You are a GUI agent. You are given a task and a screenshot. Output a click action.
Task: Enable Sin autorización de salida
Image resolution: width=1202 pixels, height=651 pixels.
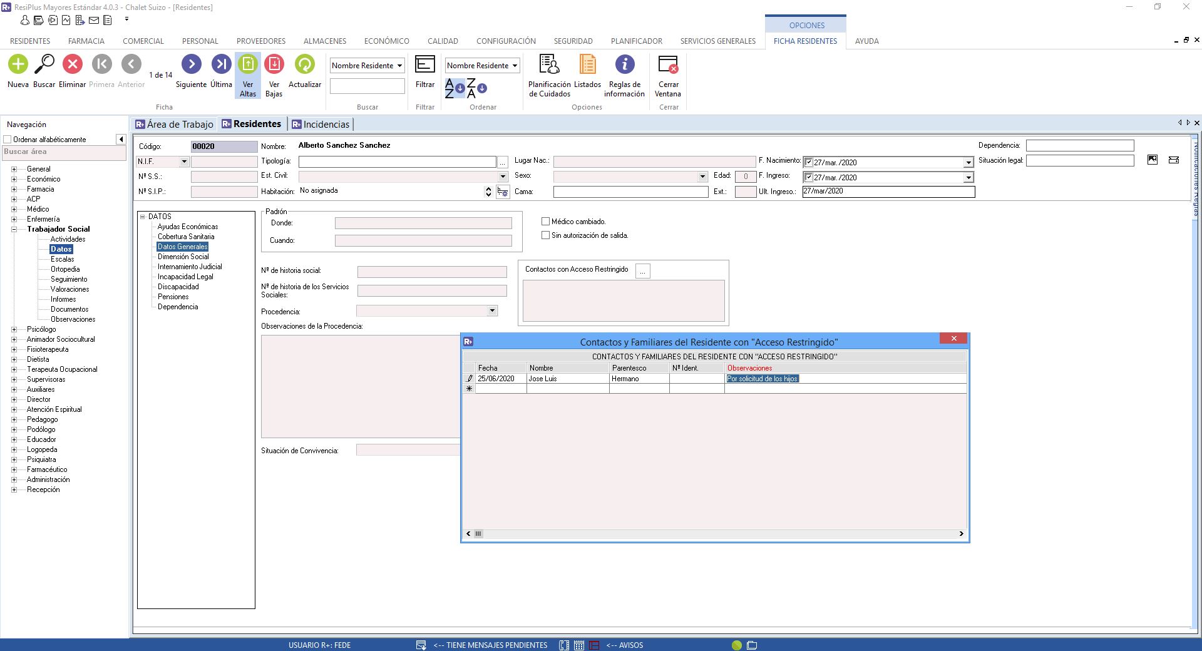click(545, 235)
